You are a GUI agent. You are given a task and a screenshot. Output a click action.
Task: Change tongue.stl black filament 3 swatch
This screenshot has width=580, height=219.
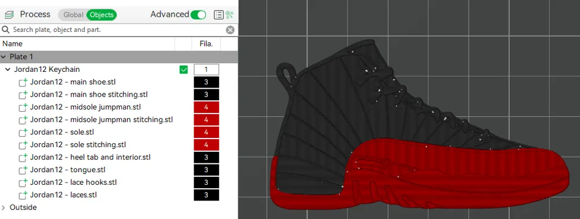pyautogui.click(x=206, y=170)
